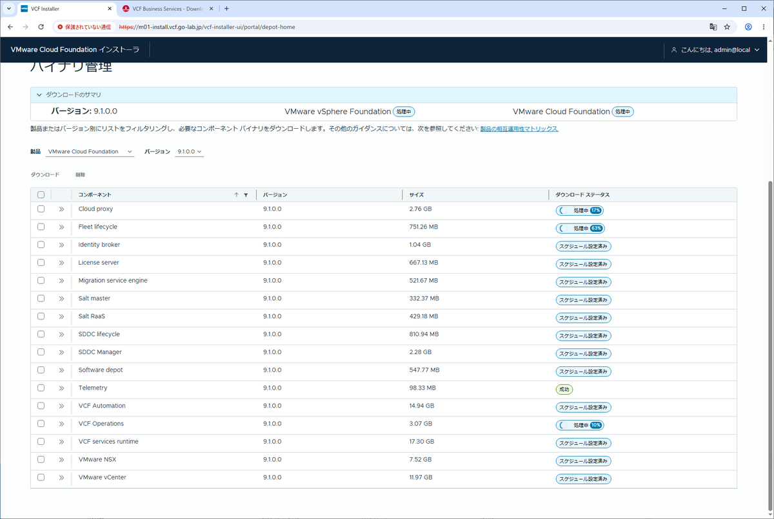This screenshot has width=774, height=519.
Task: Click the VCF Operations 10% progress indicator
Action: click(x=580, y=425)
